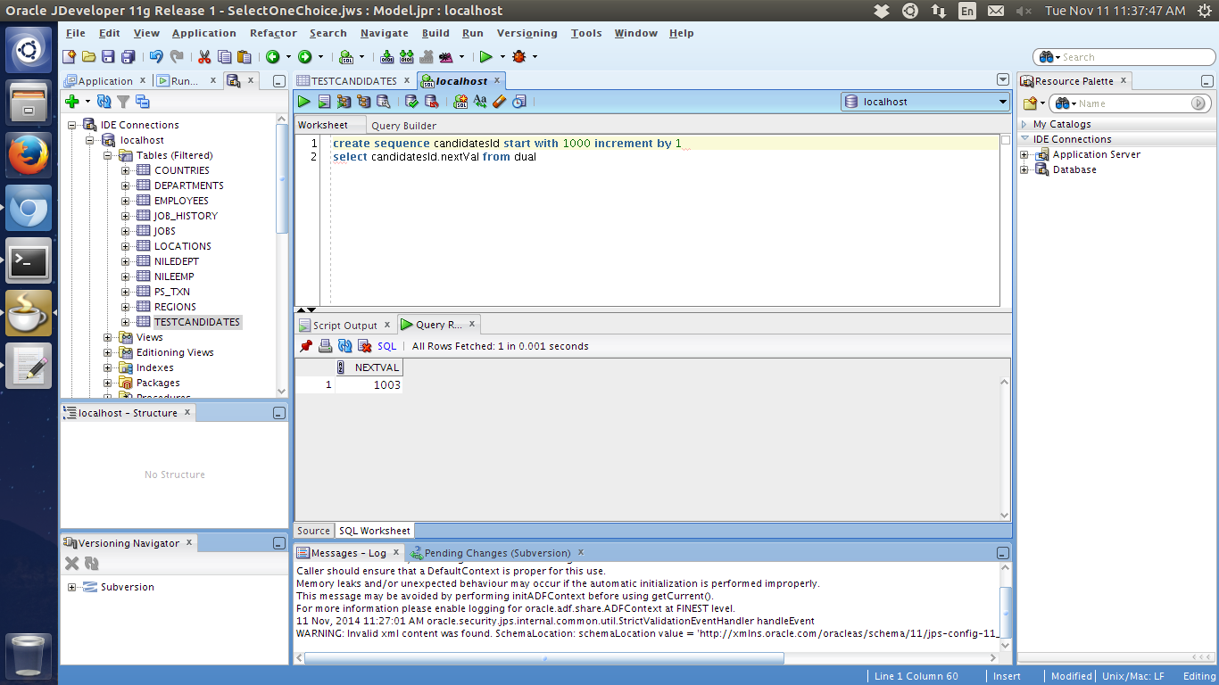1219x685 pixels.
Task: Expand the Subversion node
Action: pyautogui.click(x=72, y=587)
